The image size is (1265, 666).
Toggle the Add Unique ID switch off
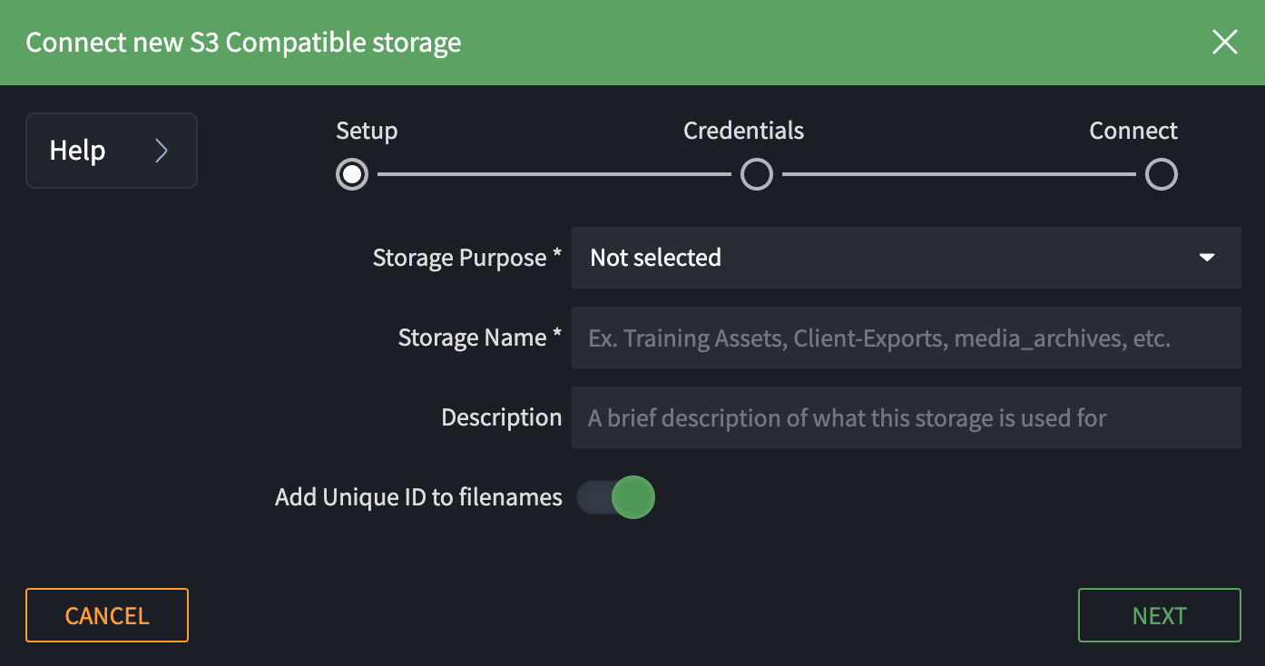click(616, 497)
